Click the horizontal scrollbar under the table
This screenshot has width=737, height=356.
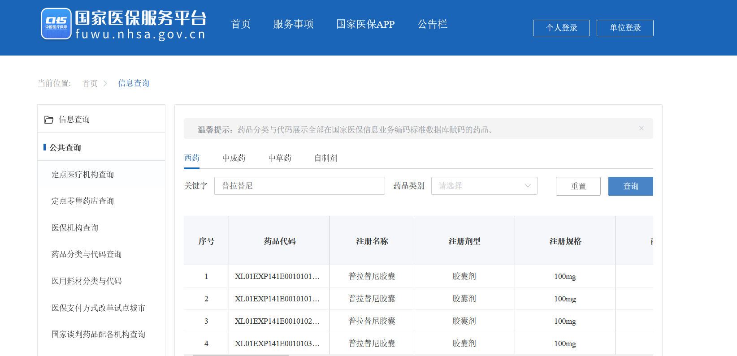(241, 355)
